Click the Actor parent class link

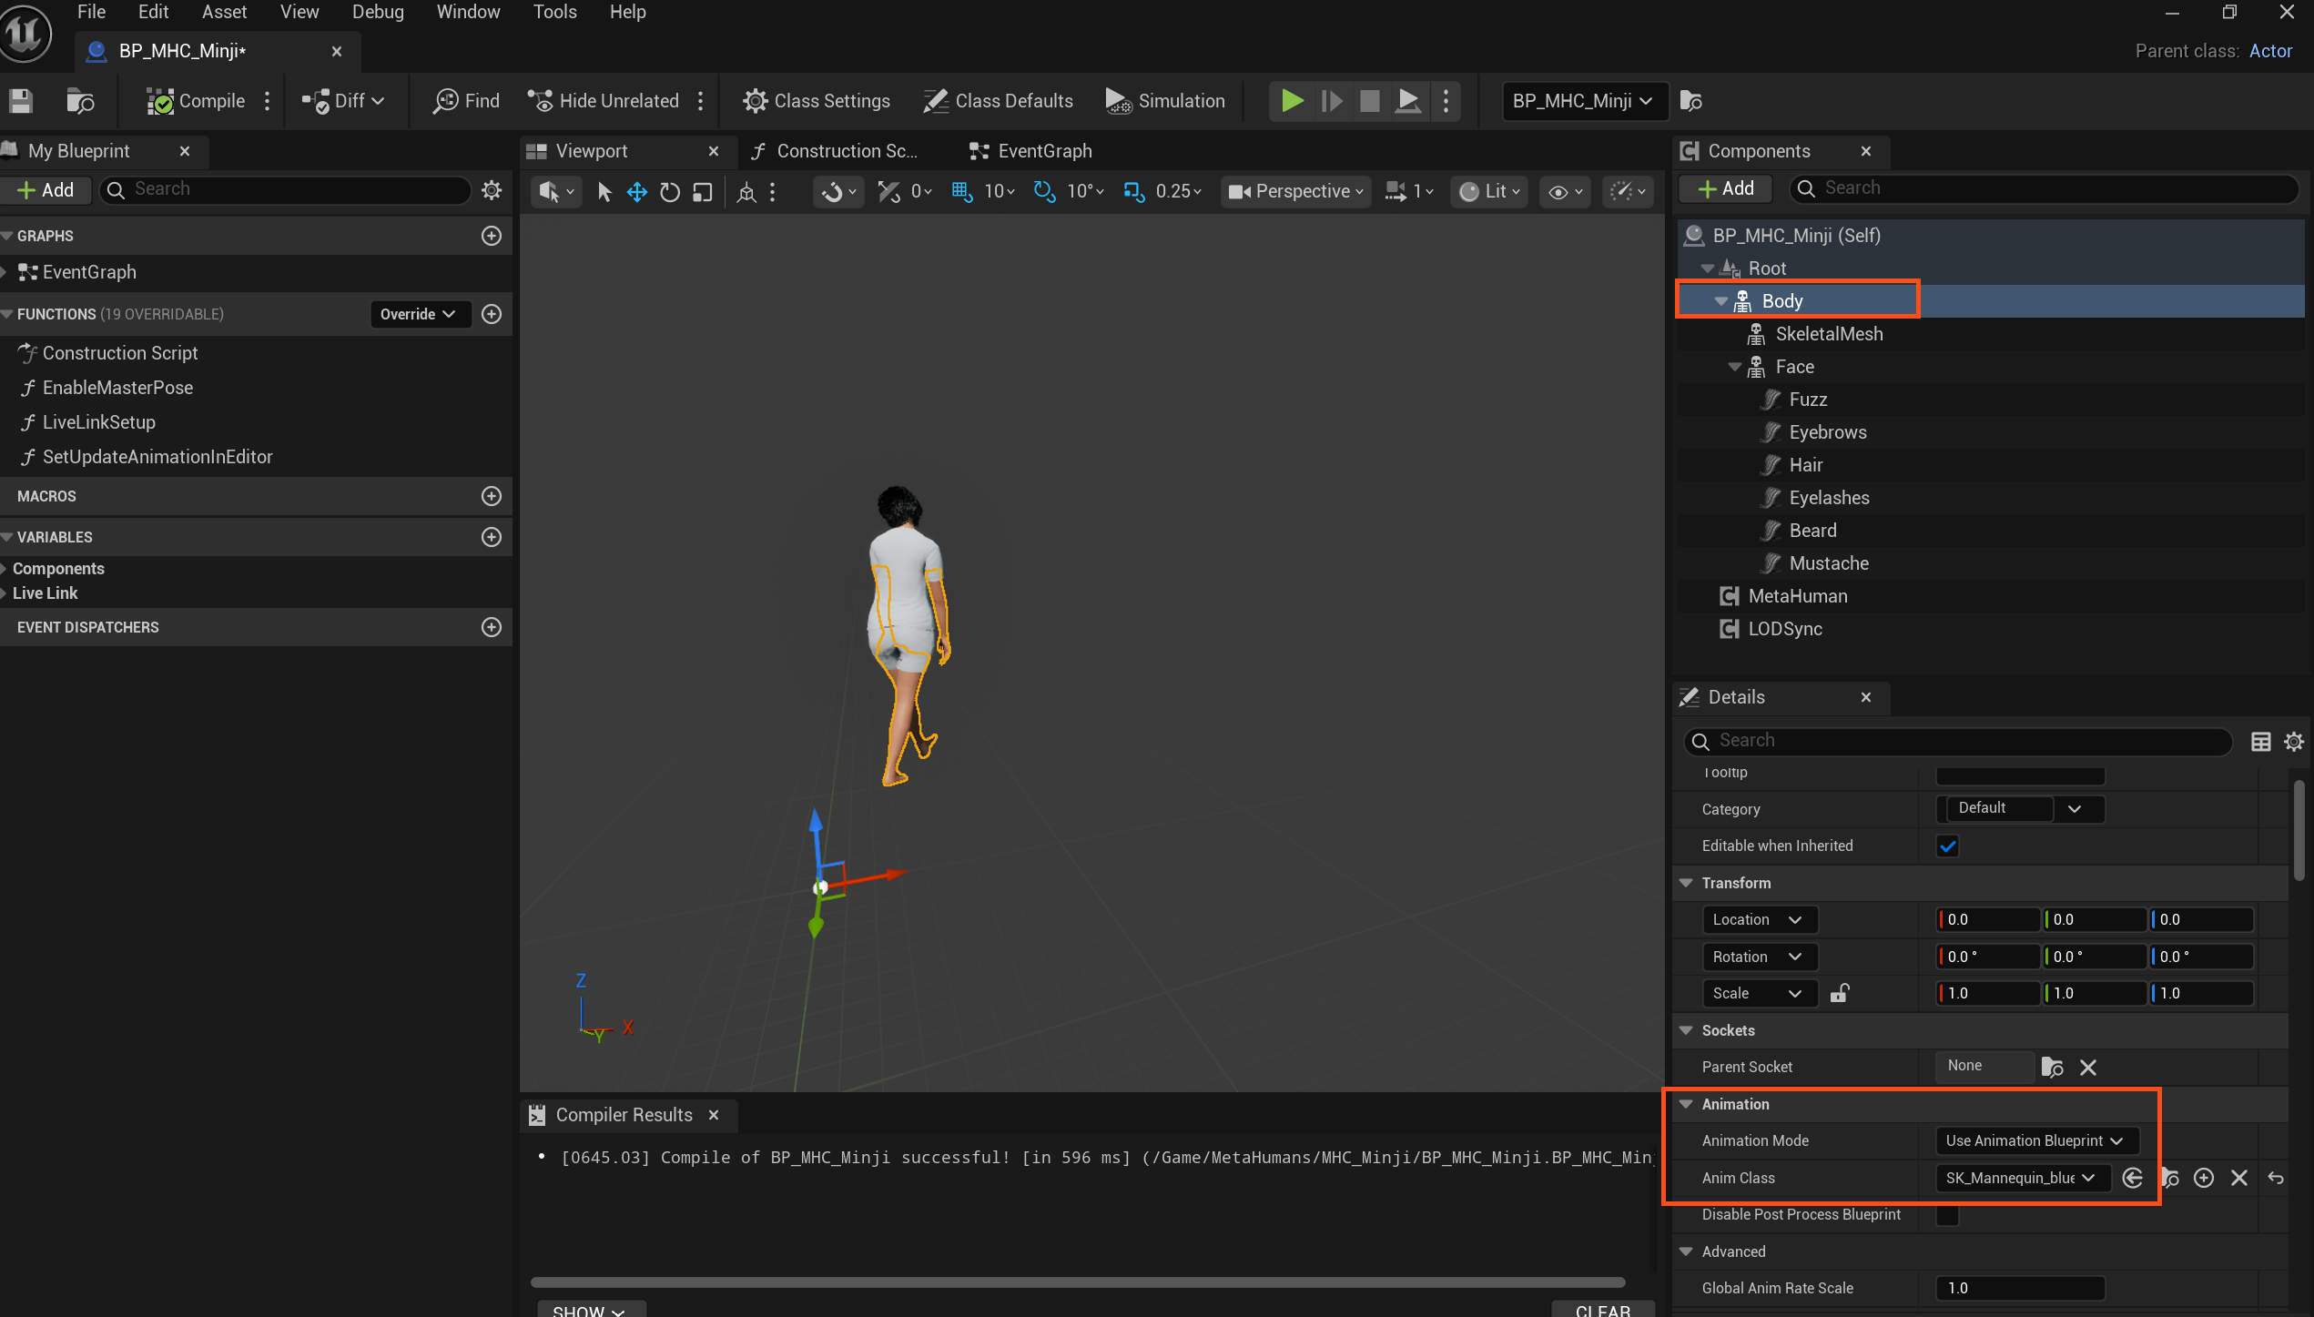tap(2270, 51)
